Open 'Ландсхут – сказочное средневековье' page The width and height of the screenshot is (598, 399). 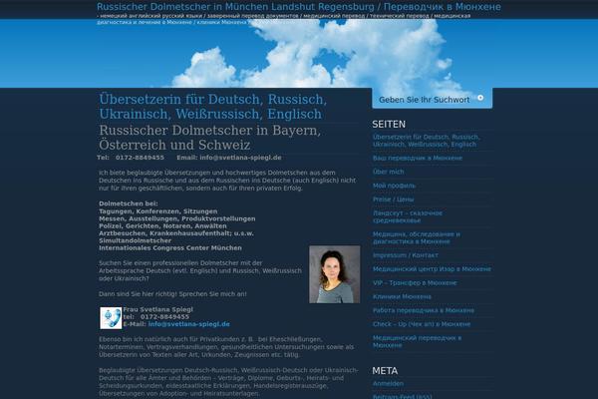(408, 216)
